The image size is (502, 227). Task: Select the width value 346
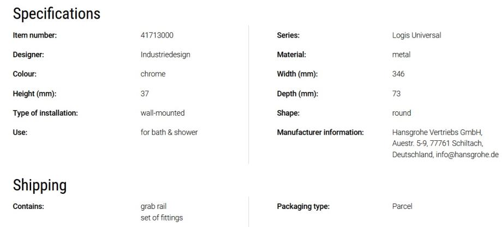398,74
